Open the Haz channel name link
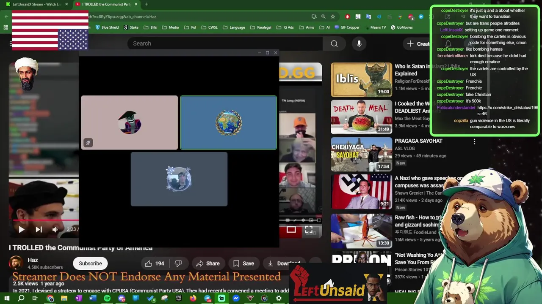 (x=33, y=260)
